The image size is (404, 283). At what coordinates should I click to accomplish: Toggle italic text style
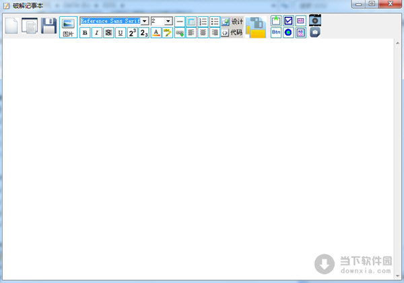(x=96, y=32)
